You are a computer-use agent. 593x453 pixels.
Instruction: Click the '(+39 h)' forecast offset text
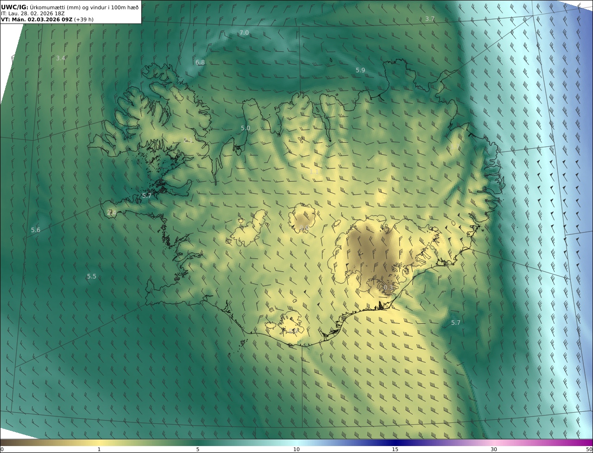click(84, 19)
